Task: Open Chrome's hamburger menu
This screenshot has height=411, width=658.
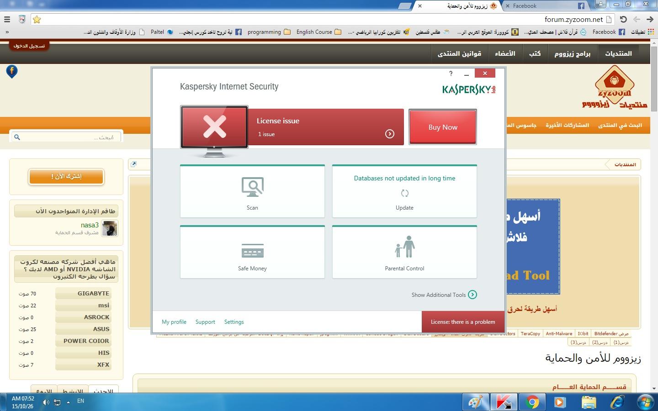Action: point(7,19)
